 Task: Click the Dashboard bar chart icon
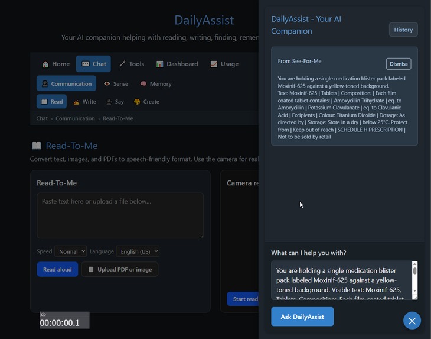click(159, 64)
